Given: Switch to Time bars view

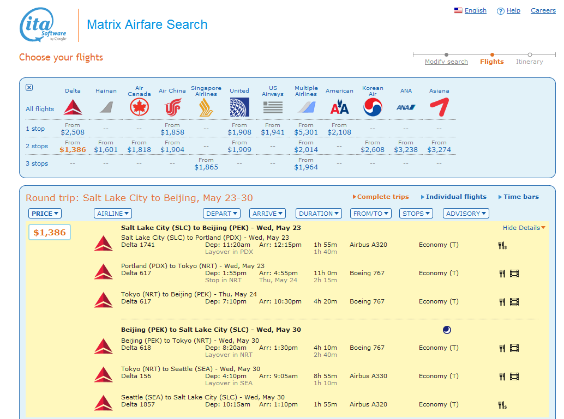Looking at the screenshot, I should 520,197.
